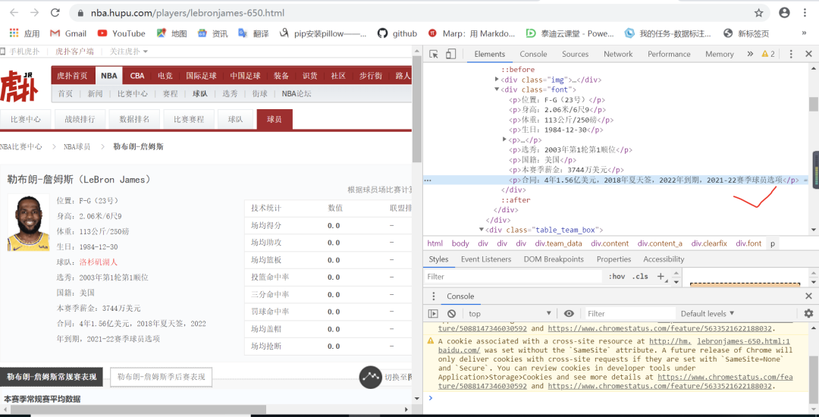Toggle the device toolbar icon
The width and height of the screenshot is (819, 417).
point(450,55)
